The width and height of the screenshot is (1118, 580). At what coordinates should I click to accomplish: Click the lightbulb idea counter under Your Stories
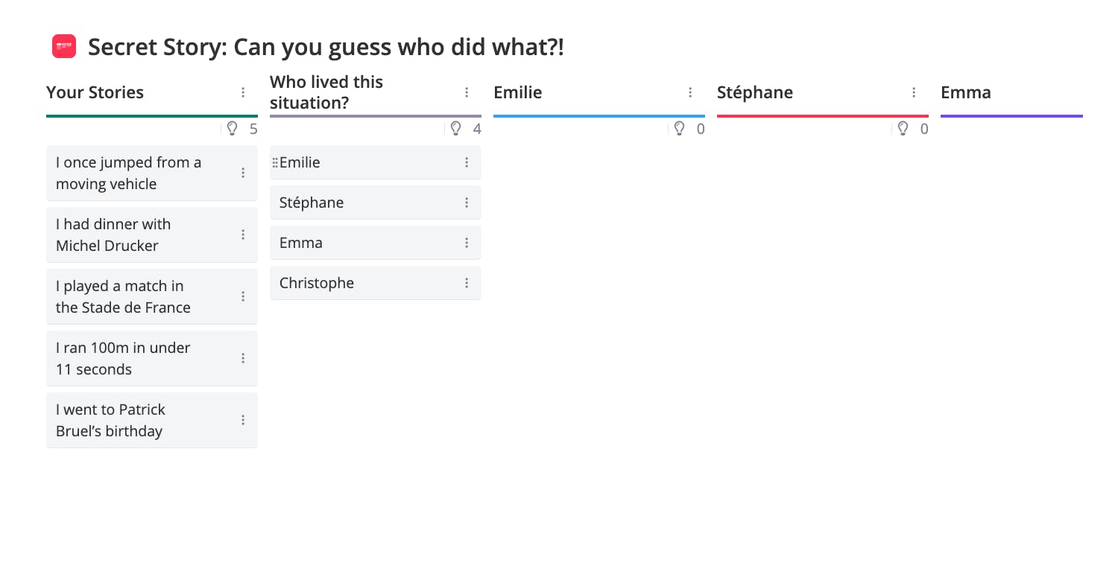pos(241,129)
